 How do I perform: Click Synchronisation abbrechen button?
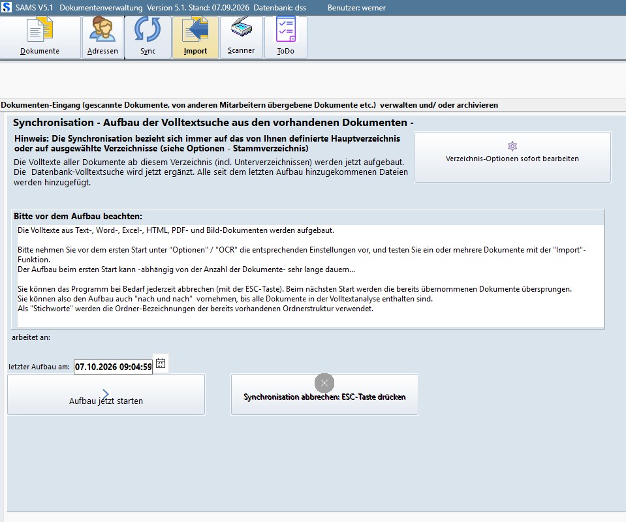(324, 394)
